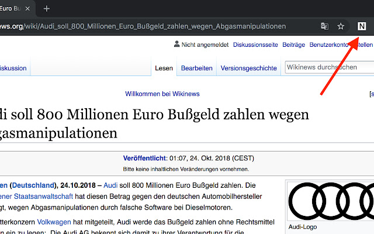Switch to the Diskussion tab

coord(13,68)
